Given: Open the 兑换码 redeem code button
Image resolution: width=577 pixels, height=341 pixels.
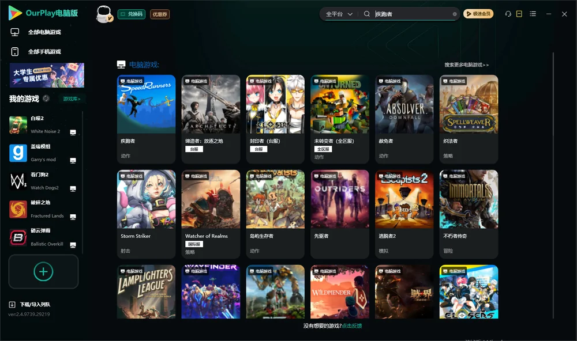Looking at the screenshot, I should pos(132,14).
